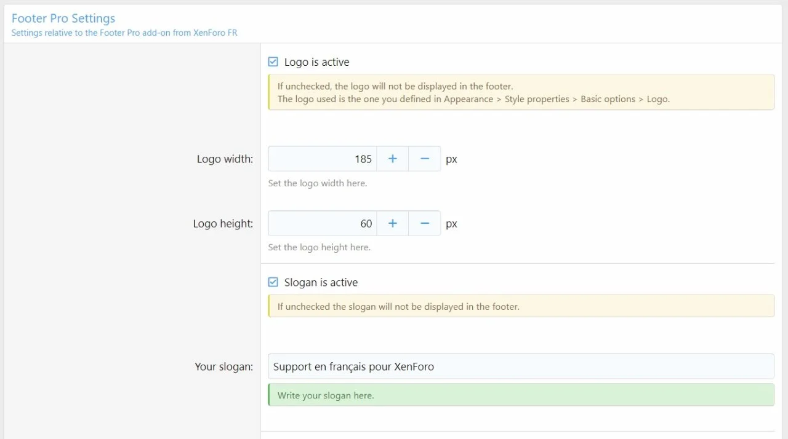Viewport: 788px width, 439px height.
Task: Decrease logo height with minus button
Action: [424, 223]
